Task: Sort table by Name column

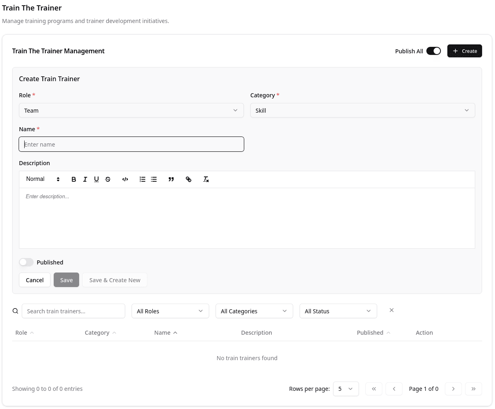Action: [x=166, y=333]
